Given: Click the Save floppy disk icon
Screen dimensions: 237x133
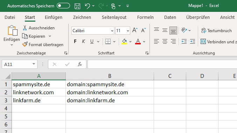Looking at the screenshot, I should [77, 6].
